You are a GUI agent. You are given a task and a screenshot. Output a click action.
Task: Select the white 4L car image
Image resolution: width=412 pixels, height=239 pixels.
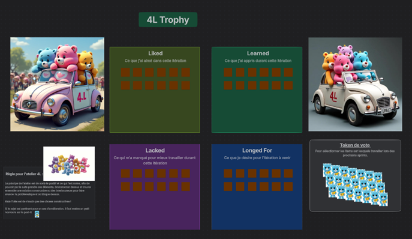pos(355,84)
